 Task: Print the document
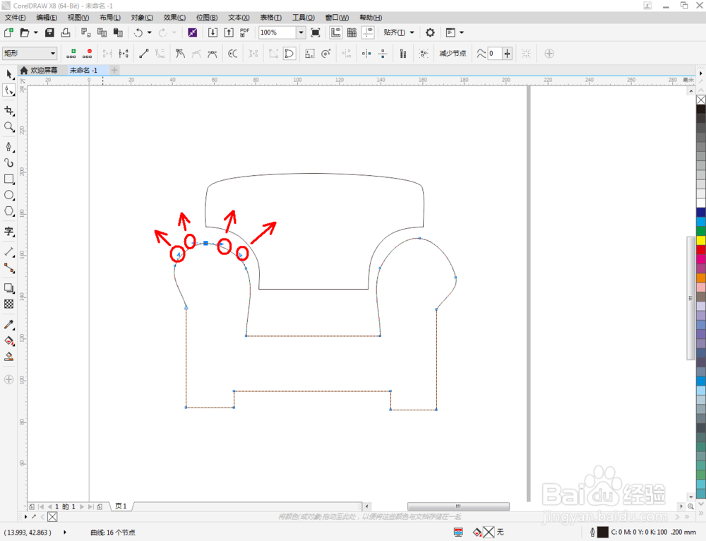(x=66, y=32)
